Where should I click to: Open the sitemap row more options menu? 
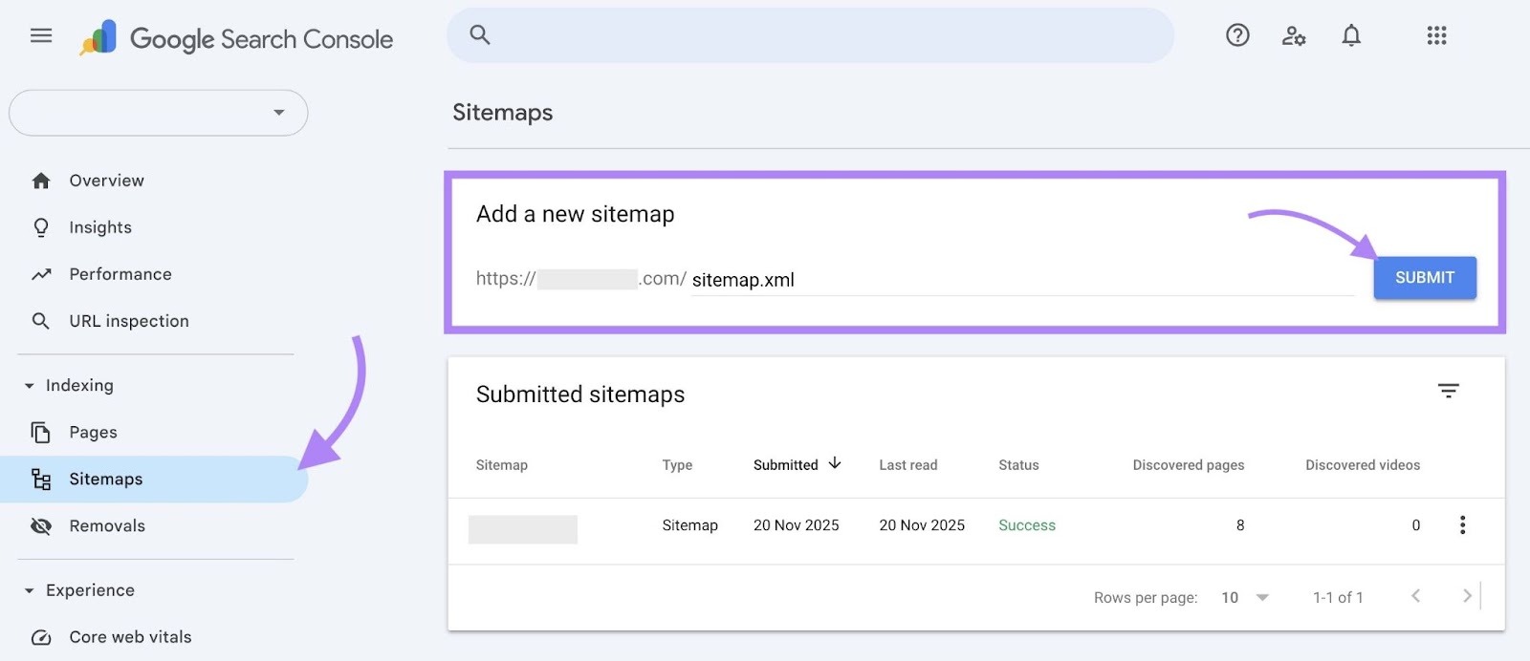tap(1462, 524)
